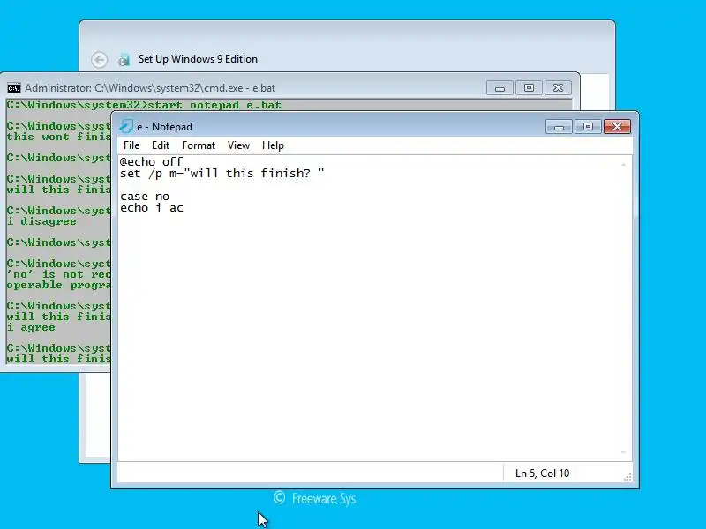The width and height of the screenshot is (706, 529).
Task: Minimize the Notepad window
Action: coord(559,127)
